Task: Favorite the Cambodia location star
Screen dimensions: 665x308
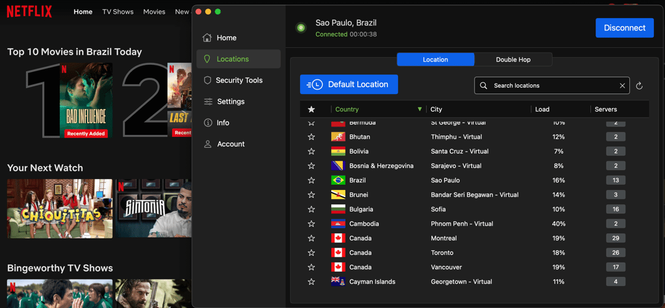Action: tap(311, 224)
